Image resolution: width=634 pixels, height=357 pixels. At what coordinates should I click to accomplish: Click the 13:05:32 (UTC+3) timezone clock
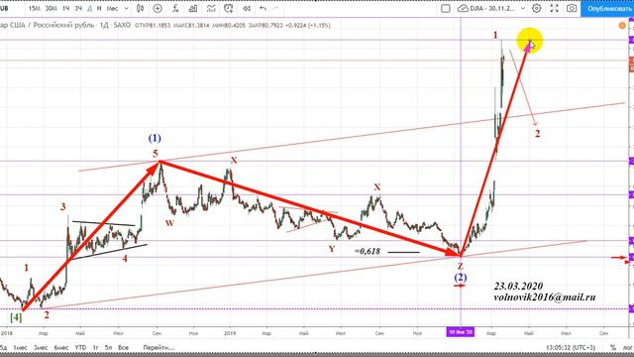(571, 348)
